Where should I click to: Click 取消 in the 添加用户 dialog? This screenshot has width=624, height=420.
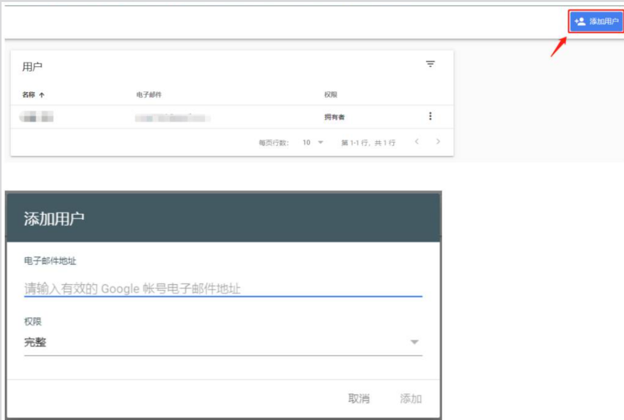point(359,399)
